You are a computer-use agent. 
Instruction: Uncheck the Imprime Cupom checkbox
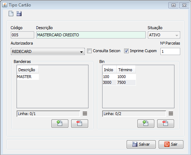point(126,51)
